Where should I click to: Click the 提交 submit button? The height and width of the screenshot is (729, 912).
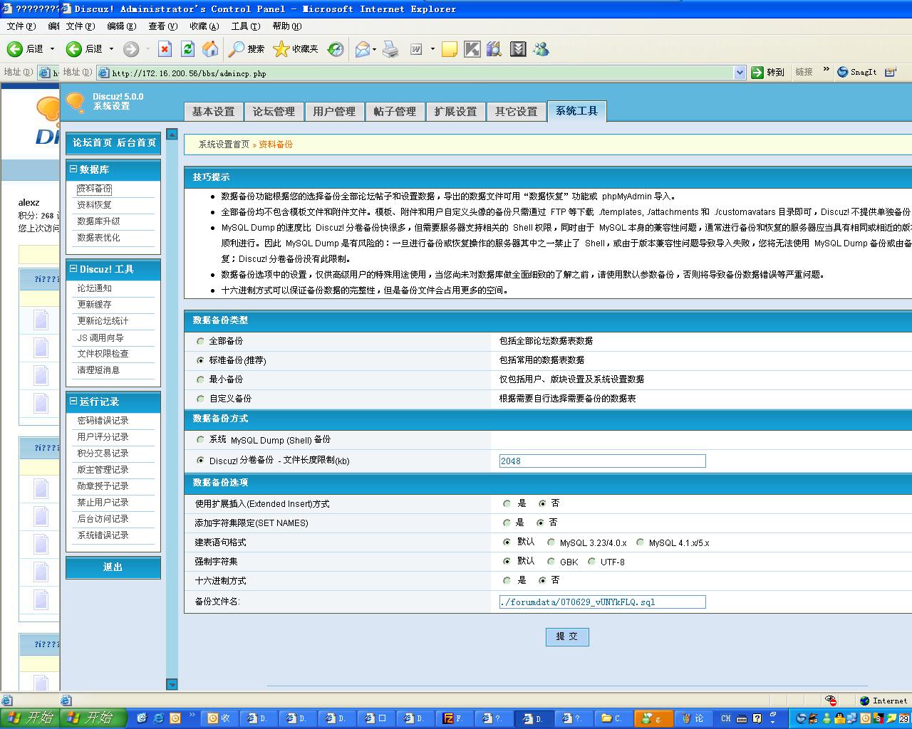[567, 636]
